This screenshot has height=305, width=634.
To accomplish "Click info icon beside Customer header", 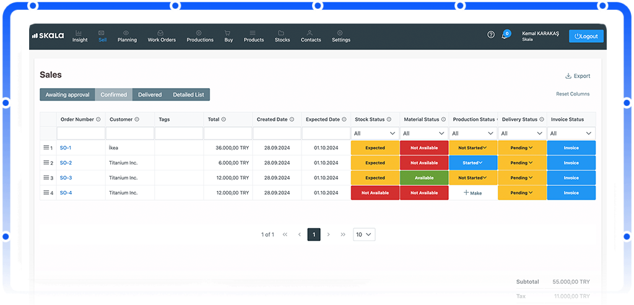I will coord(137,120).
